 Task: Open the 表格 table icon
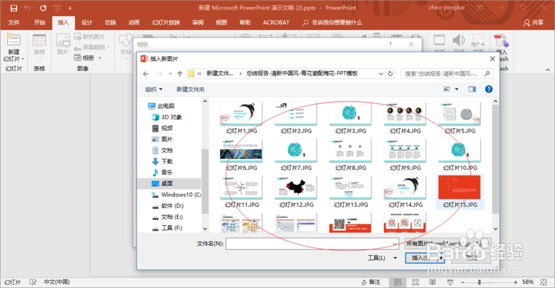[39, 40]
